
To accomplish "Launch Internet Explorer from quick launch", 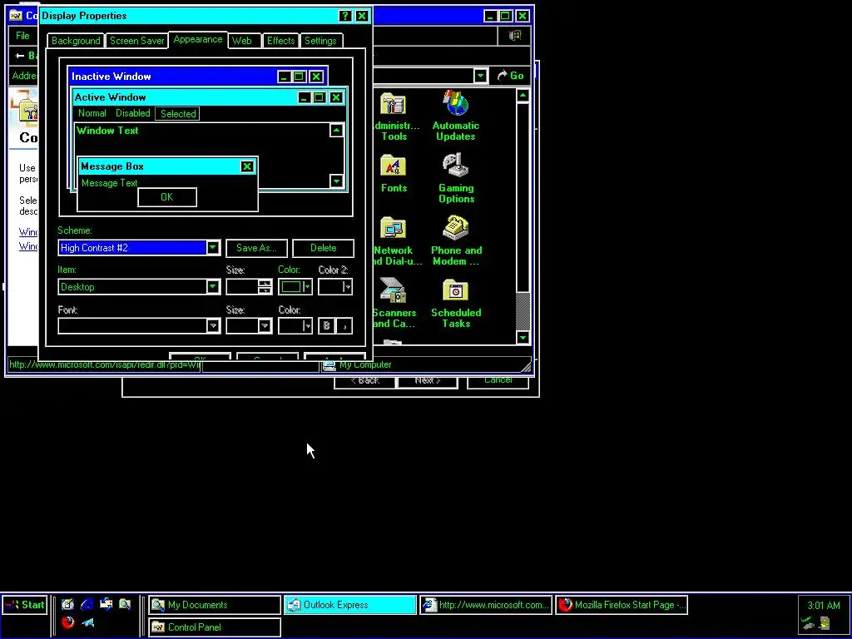I will click(87, 604).
